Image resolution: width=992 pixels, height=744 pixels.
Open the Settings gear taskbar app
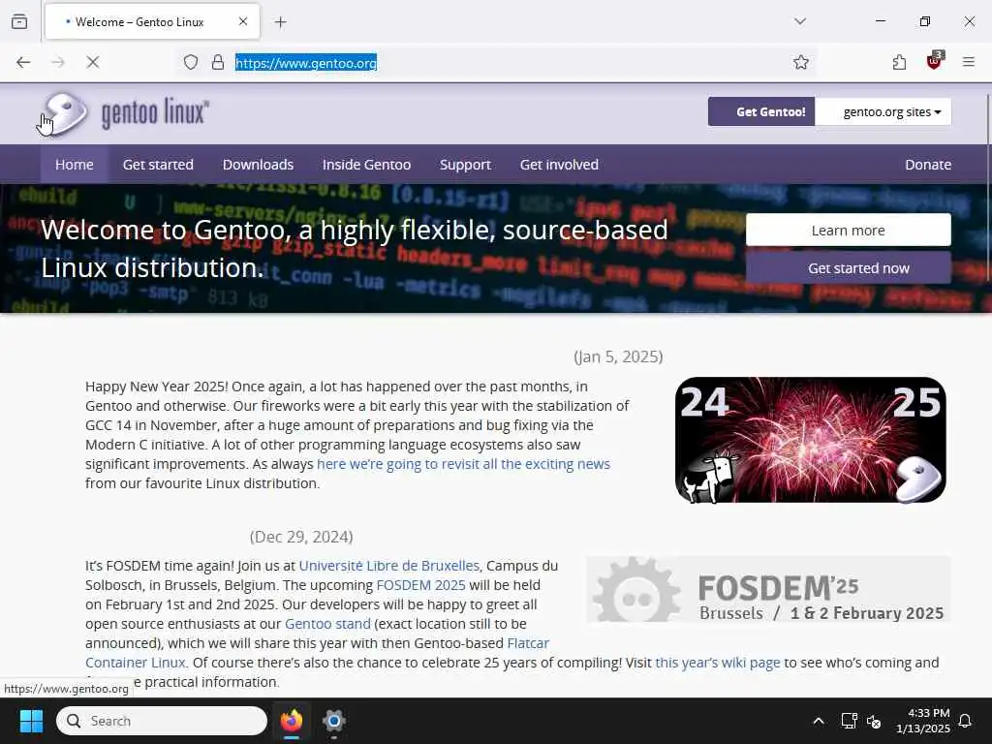(334, 721)
